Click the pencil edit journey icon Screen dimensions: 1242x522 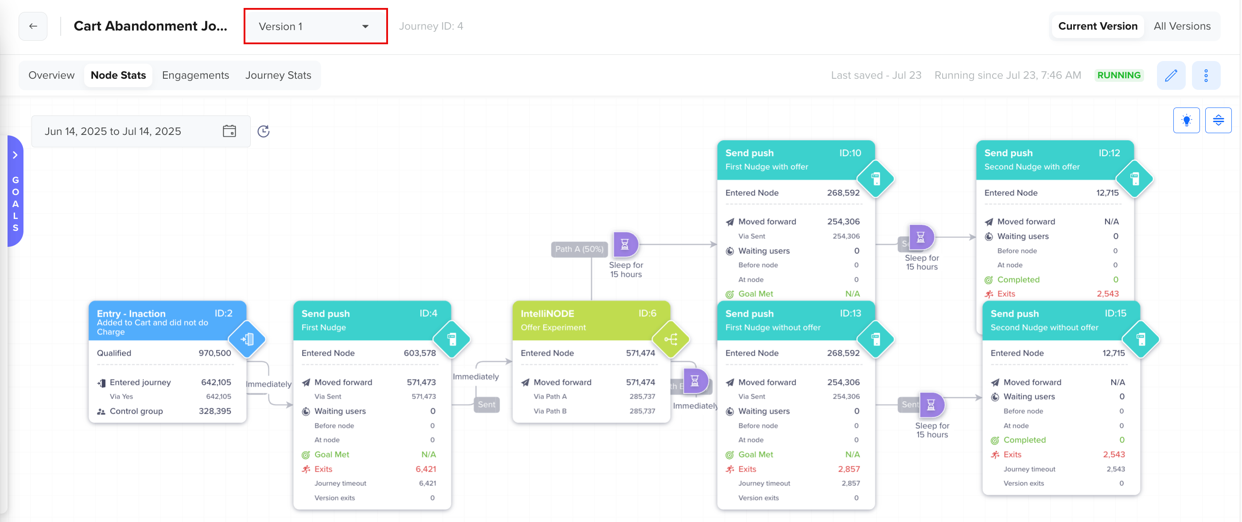pos(1170,75)
